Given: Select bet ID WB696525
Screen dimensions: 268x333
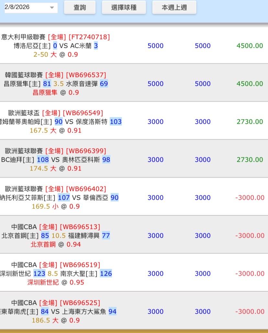Looking at the screenshot, I should coord(80,303).
